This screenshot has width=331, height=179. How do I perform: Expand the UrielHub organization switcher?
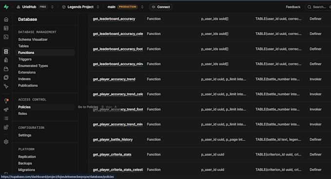click(53, 7)
